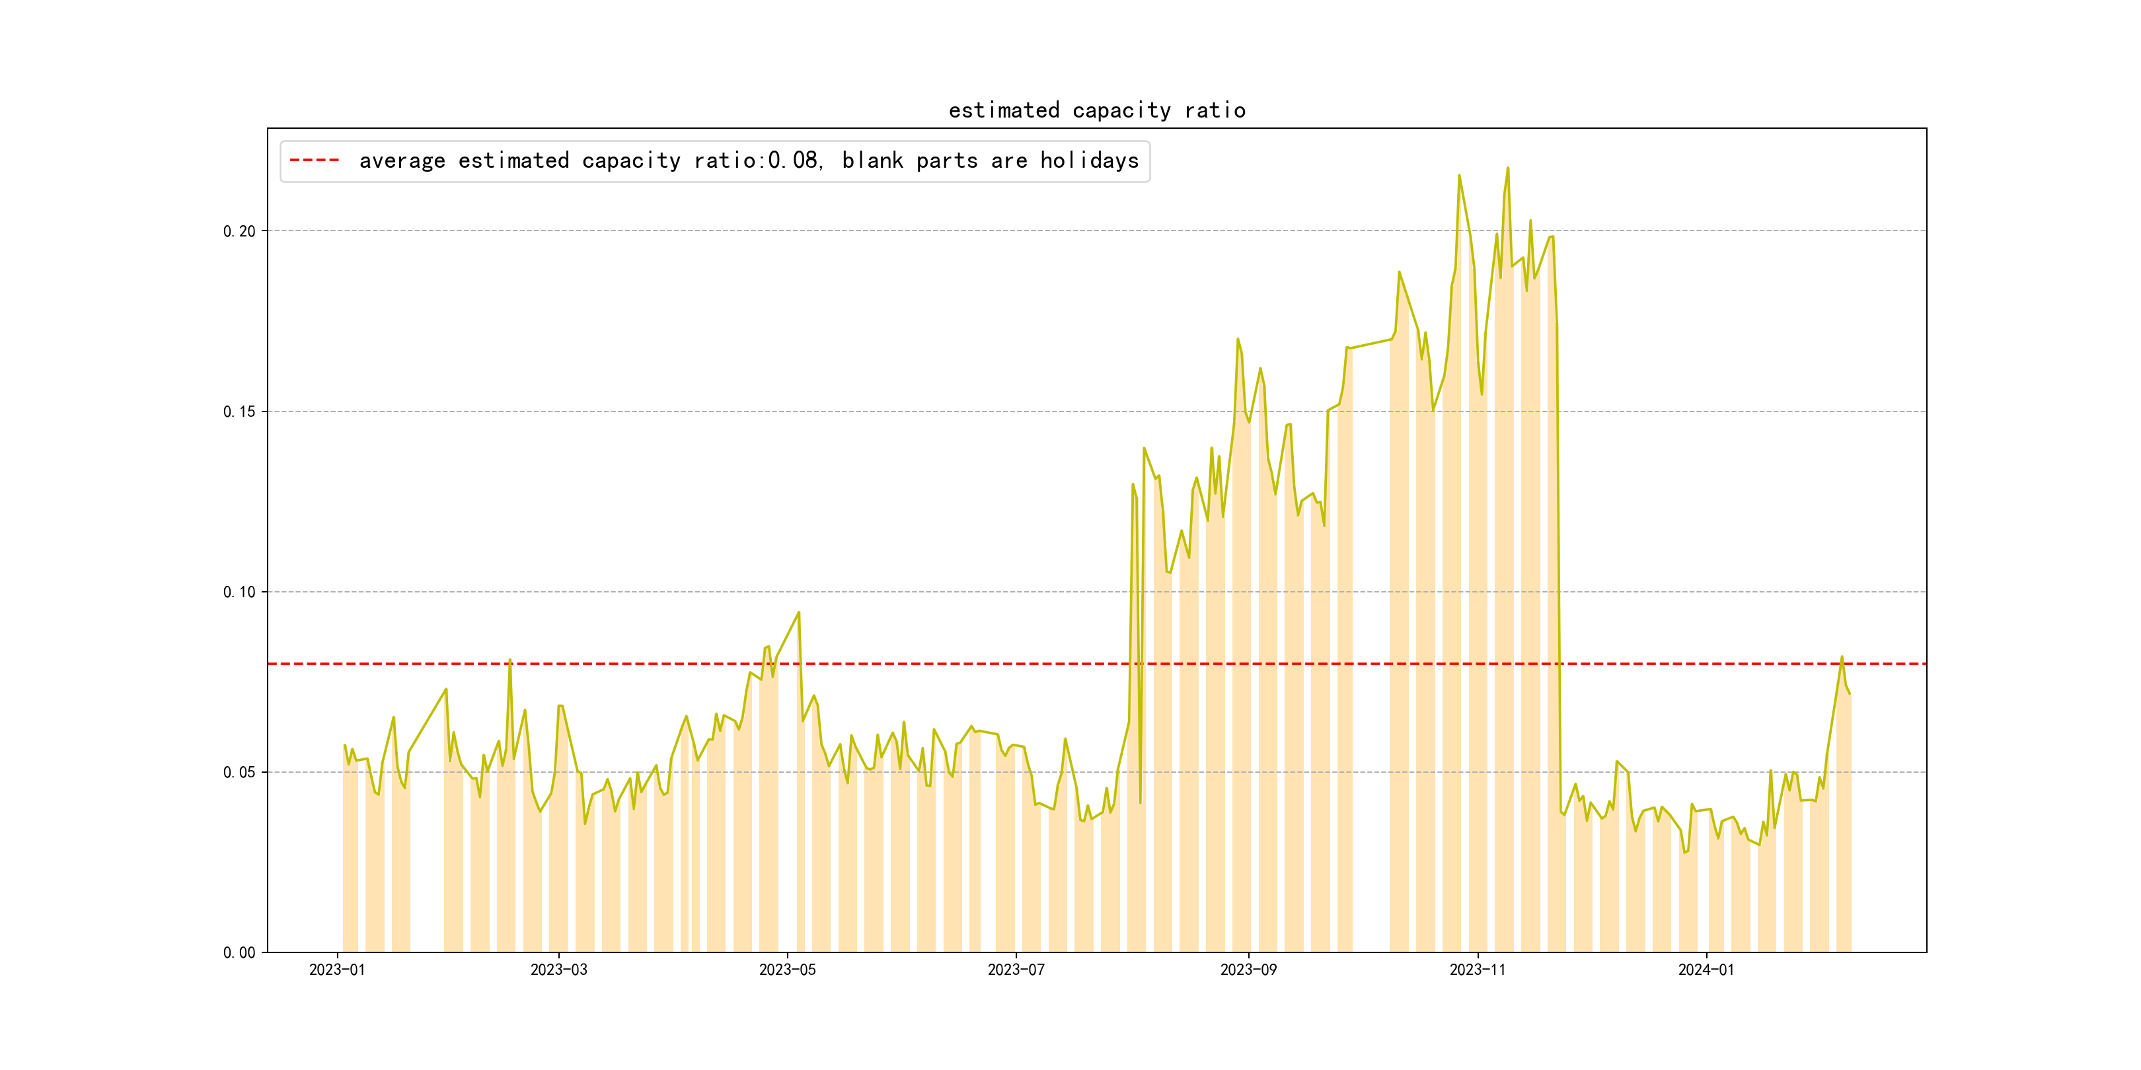Click the 0.00 y-axis tick label
The height and width of the screenshot is (1070, 2141).
(239, 953)
